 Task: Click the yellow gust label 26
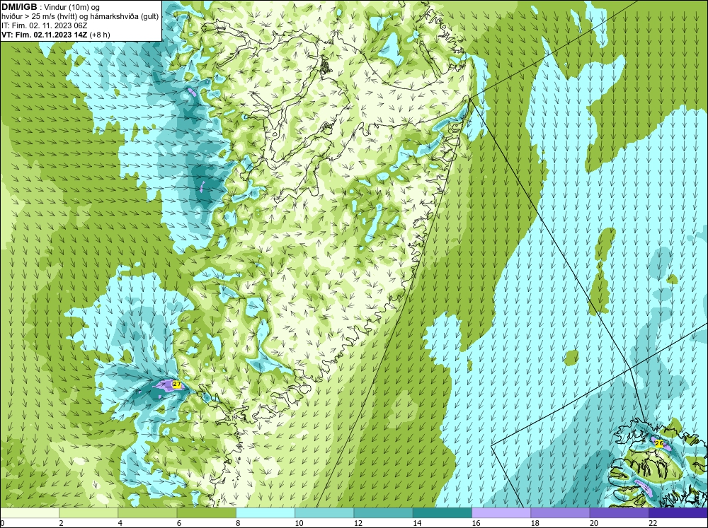659,444
